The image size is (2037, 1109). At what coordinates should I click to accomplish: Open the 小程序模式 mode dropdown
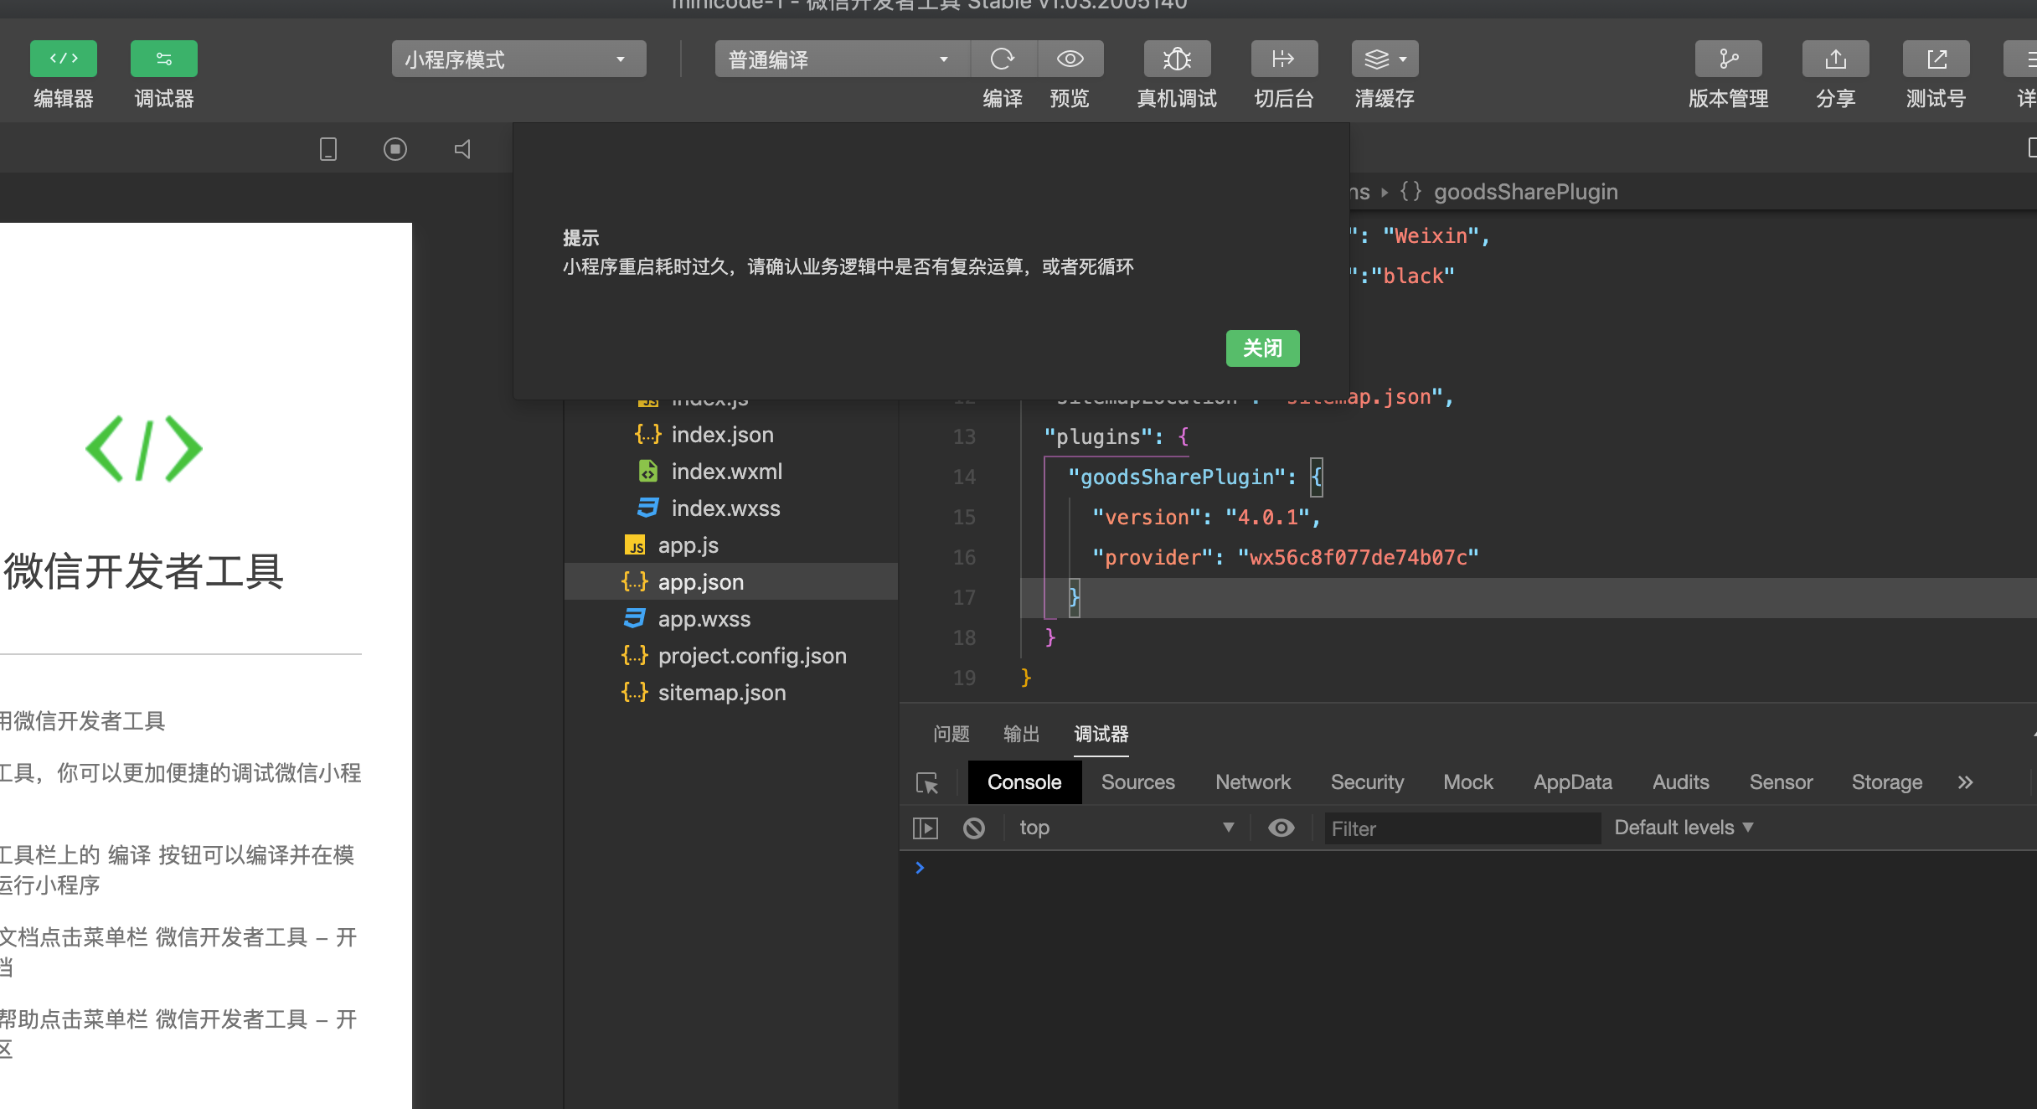[x=518, y=59]
